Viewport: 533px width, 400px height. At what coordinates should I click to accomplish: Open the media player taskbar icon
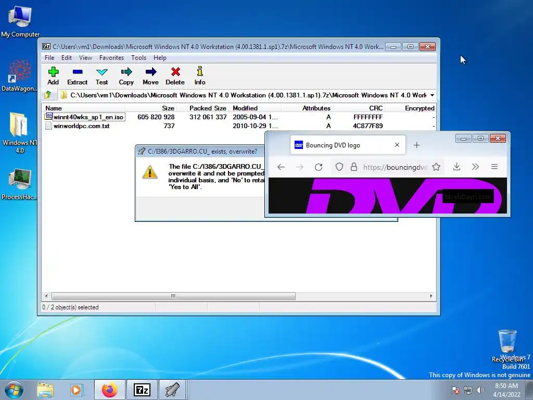(77, 390)
